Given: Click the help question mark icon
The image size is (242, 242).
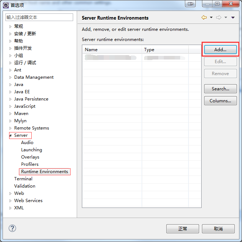Looking at the screenshot, I should (x=12, y=228).
